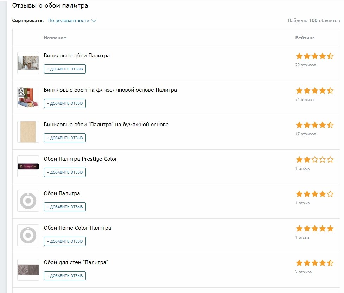Open the 'Обои для стен' gray thumbnail
The height and width of the screenshot is (293, 344).
pos(28,270)
